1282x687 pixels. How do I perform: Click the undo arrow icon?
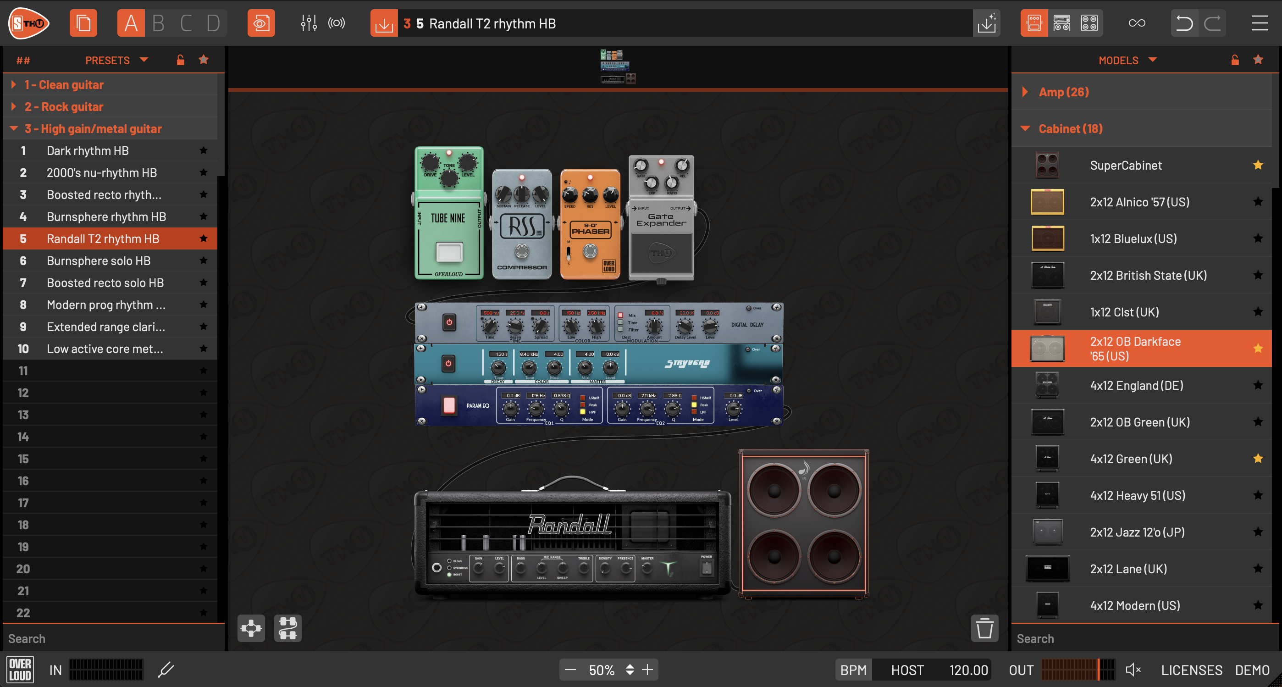tap(1184, 23)
